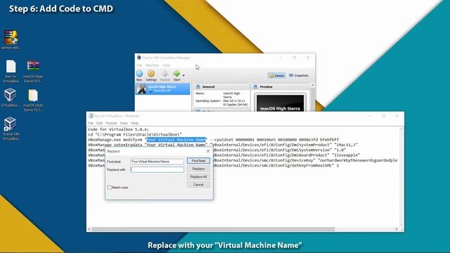
Task: Switch to Snapshots view in VirtualBox Manager
Action: (299, 75)
